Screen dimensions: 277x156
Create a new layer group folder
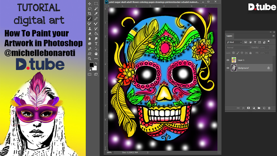click(x=259, y=108)
